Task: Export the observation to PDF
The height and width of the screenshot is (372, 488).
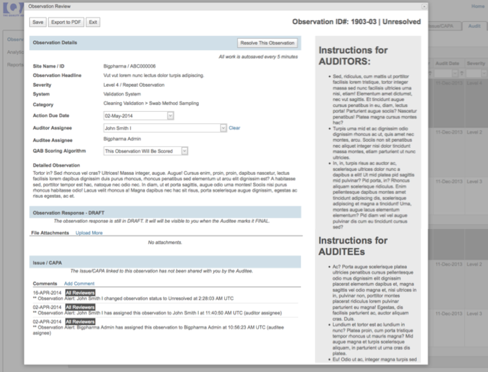Action: click(x=66, y=22)
